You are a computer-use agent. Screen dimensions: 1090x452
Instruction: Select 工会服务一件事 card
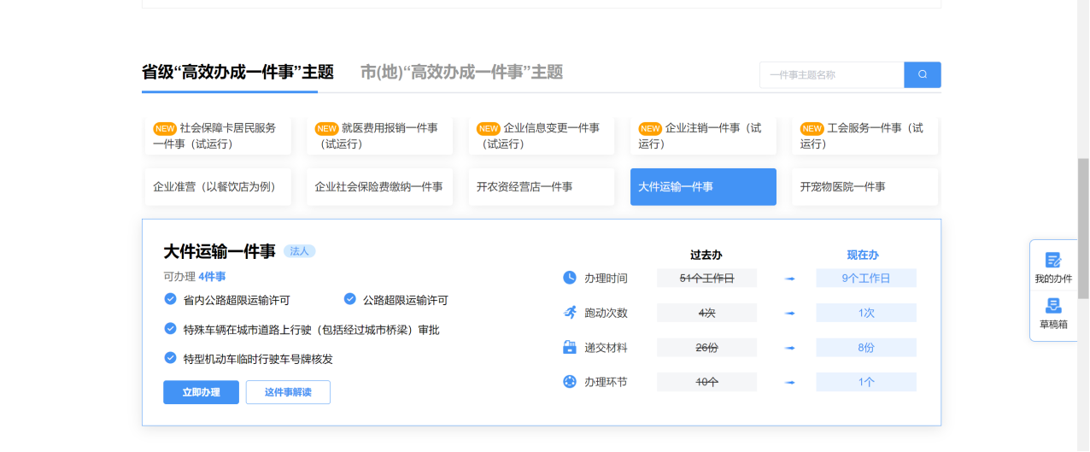[x=865, y=136]
